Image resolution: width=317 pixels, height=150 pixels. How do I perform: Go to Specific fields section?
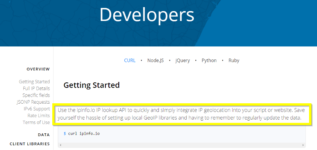[x=36, y=95]
